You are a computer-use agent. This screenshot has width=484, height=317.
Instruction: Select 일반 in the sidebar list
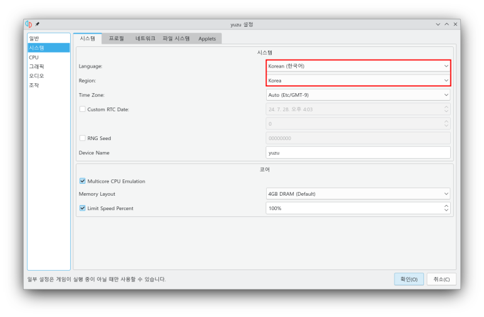click(x=49, y=38)
